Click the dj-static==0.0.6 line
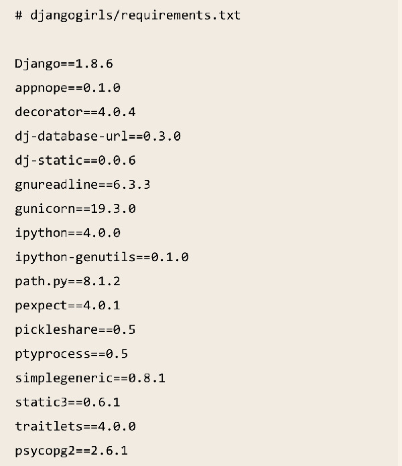This screenshot has width=402, height=466. [x=75, y=160]
